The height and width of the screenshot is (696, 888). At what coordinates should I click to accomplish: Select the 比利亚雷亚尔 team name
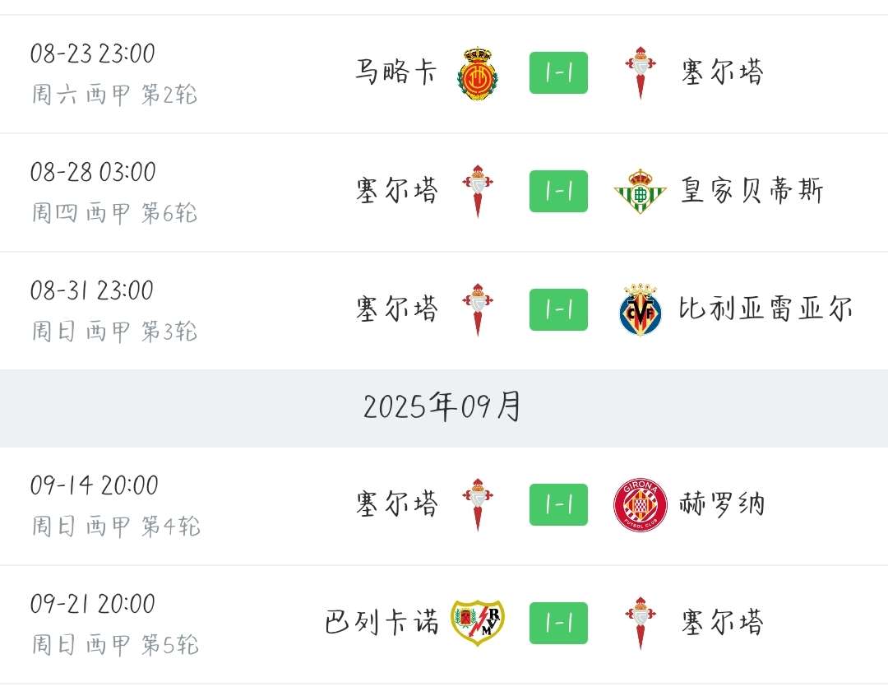(x=765, y=309)
